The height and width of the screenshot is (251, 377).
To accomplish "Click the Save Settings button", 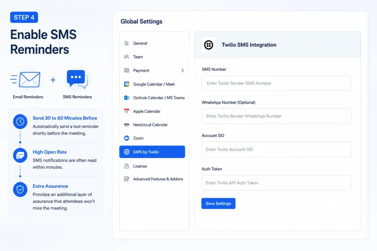I will 218,204.
